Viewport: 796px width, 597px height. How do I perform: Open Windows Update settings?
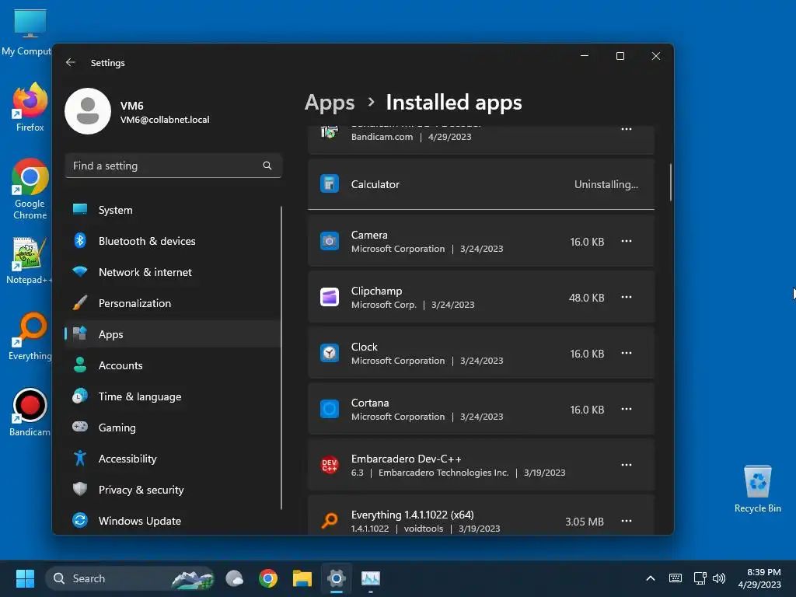point(173,520)
